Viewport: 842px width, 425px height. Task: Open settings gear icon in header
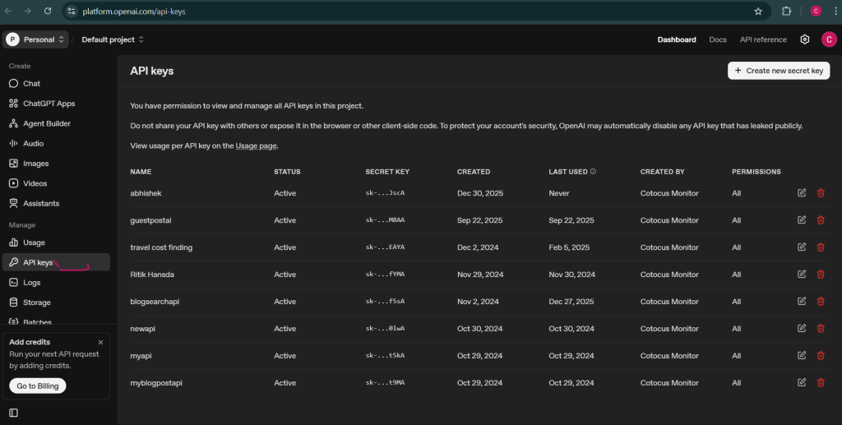coord(805,39)
